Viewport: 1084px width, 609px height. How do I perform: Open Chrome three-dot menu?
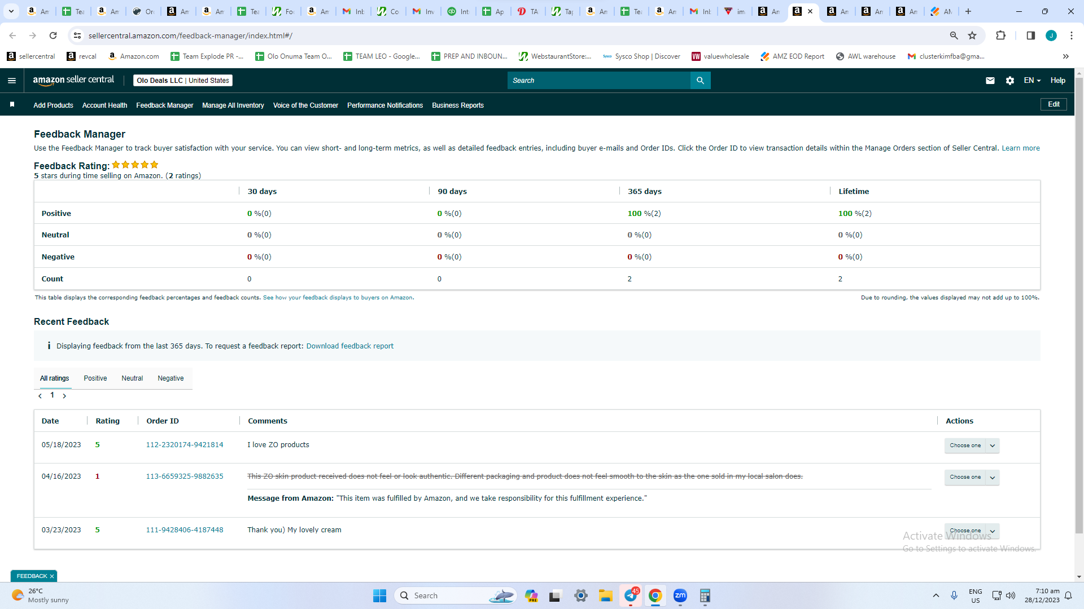coord(1072,36)
